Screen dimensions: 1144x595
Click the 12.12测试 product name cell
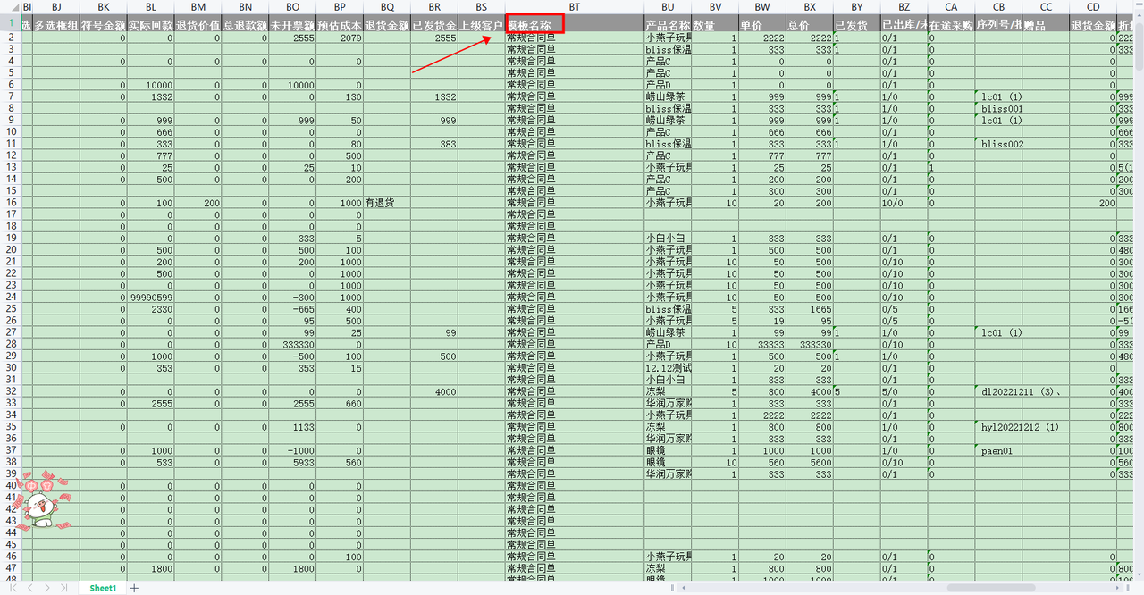668,367
